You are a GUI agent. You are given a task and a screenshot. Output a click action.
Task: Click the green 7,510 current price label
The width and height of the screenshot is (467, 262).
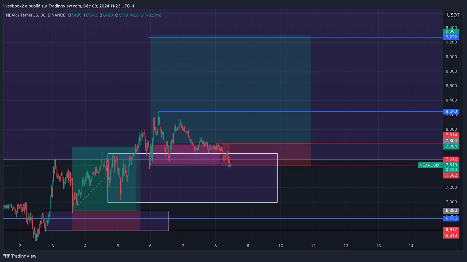point(451,165)
